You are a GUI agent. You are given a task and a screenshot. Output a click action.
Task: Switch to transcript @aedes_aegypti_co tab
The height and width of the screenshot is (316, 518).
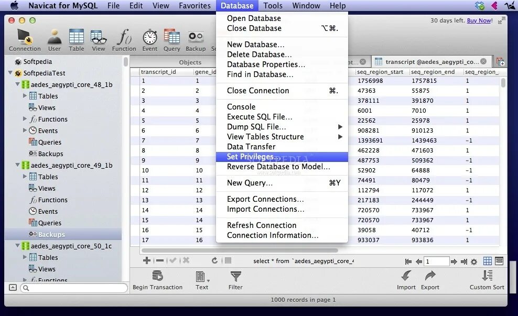(x=432, y=62)
